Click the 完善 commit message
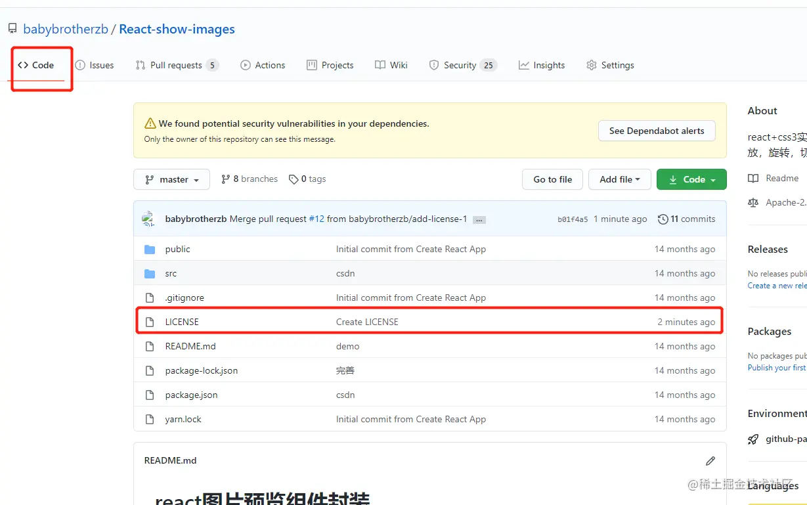This screenshot has height=505, width=807. pos(345,370)
